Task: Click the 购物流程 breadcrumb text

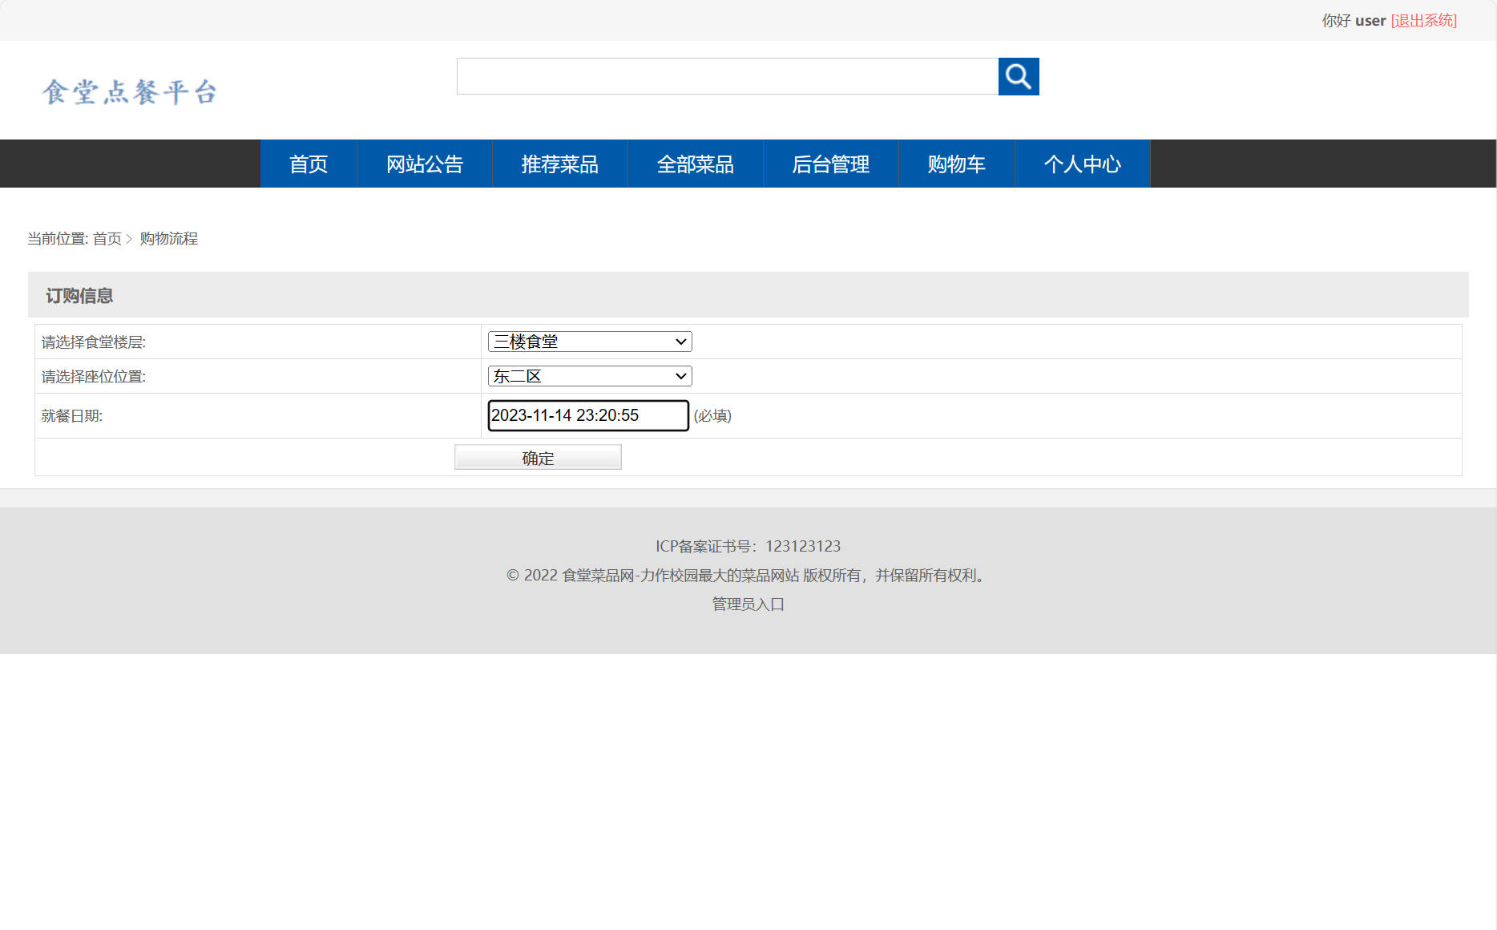Action: [x=168, y=239]
